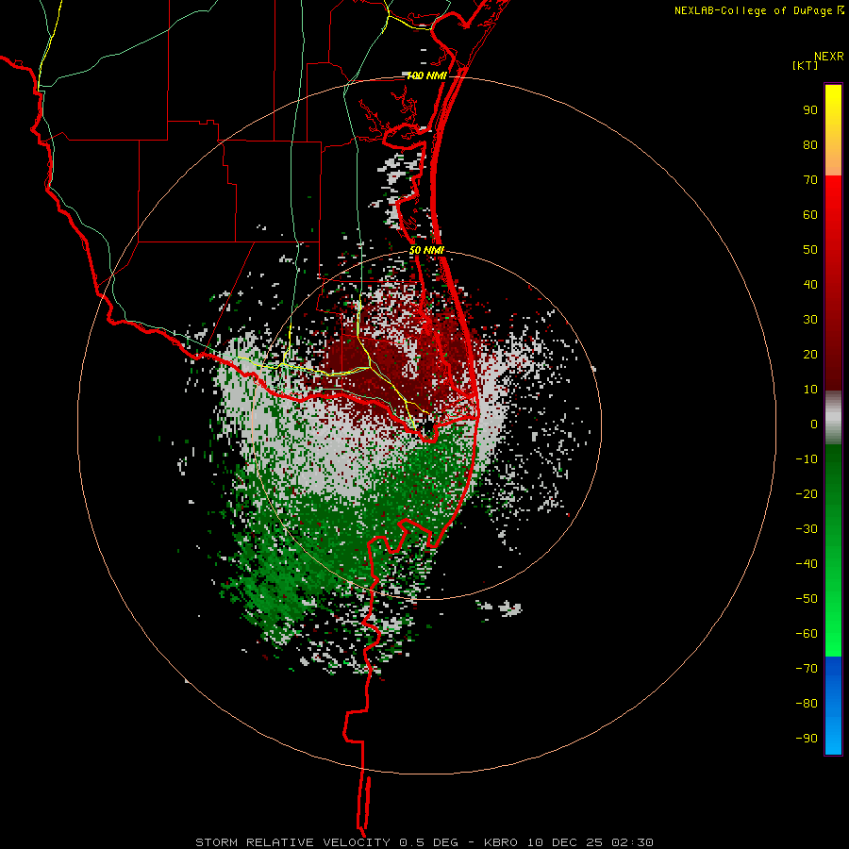Click the 10 value on the velocity scale
This screenshot has height=849, width=849.
[x=810, y=390]
